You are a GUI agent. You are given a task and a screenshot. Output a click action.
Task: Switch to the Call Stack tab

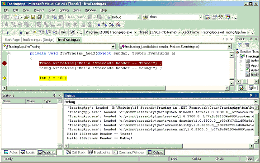click(x=76, y=152)
